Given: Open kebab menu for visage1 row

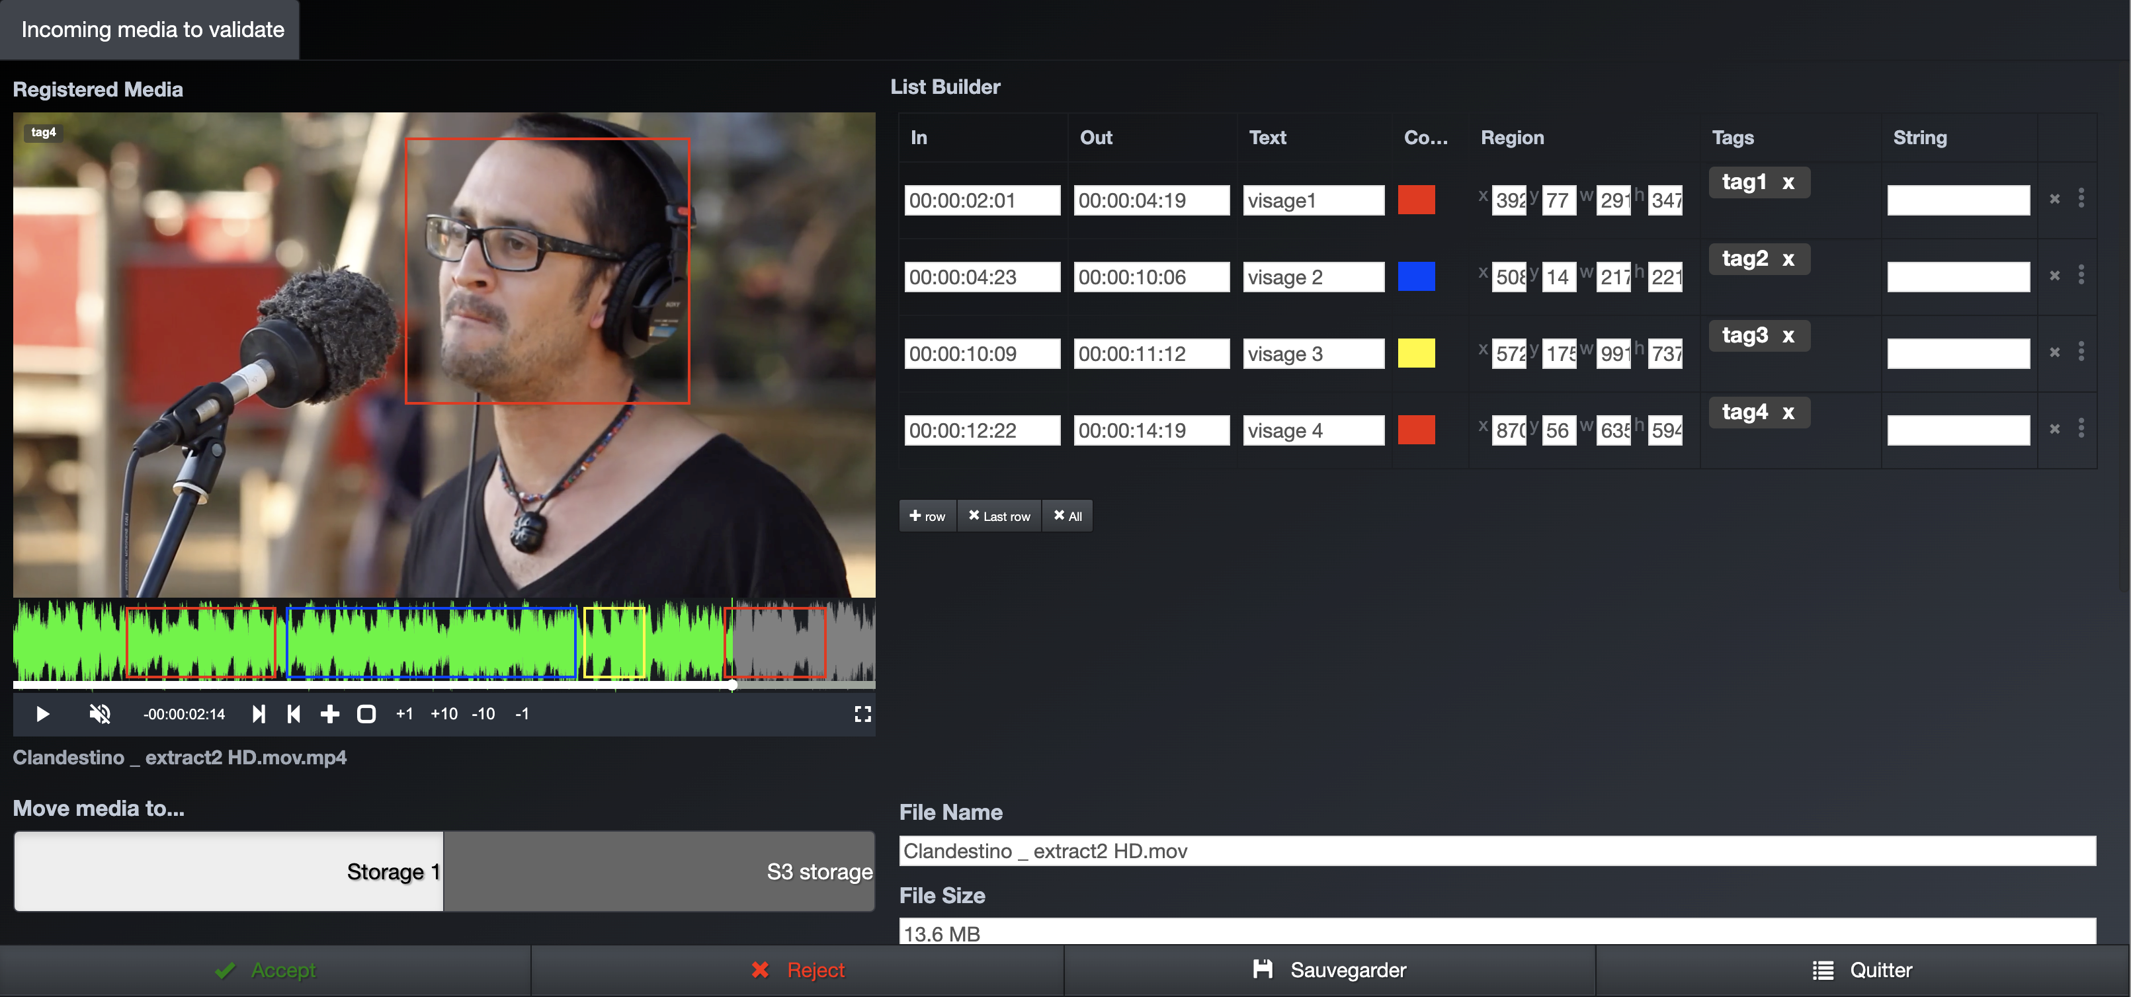Looking at the screenshot, I should coord(2081,198).
